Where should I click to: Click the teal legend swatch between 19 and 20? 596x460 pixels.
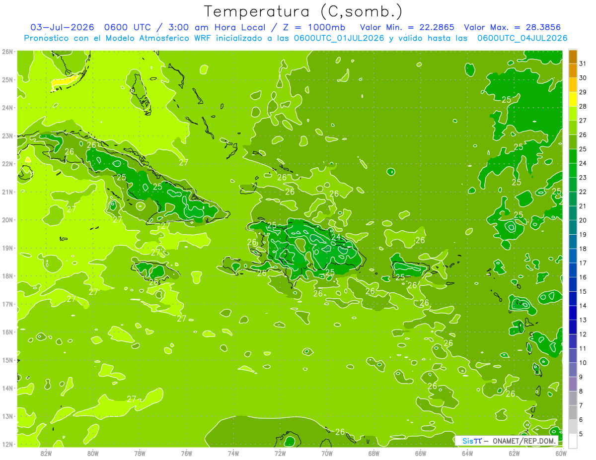pyautogui.click(x=573, y=227)
